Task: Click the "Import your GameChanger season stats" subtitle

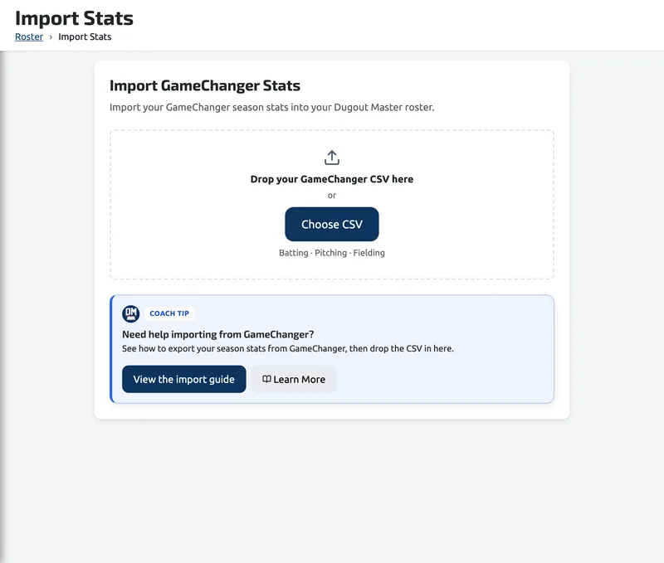Action: click(x=272, y=108)
